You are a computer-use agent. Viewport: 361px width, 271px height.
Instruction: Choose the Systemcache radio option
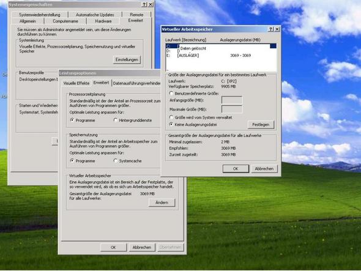pyautogui.click(x=127, y=161)
